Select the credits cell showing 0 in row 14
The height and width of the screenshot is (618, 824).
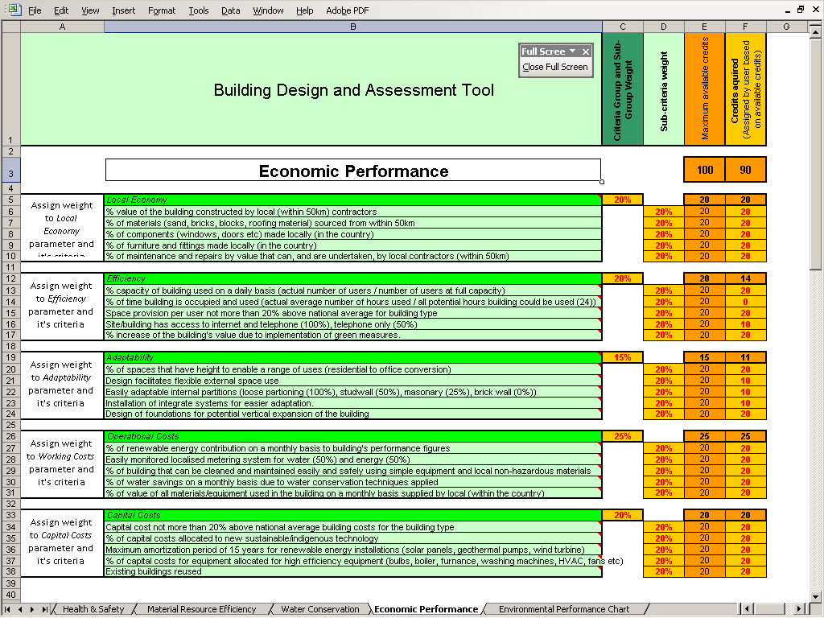click(x=745, y=302)
